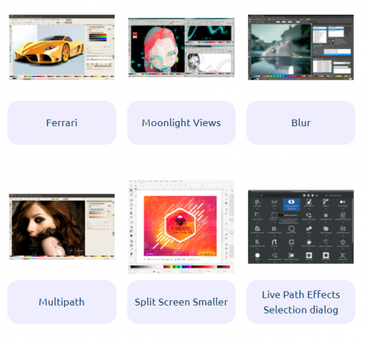Screen dimensions: 365x342
Task: Open the Moonlight Views screenshot thumbnail
Action: (x=181, y=47)
